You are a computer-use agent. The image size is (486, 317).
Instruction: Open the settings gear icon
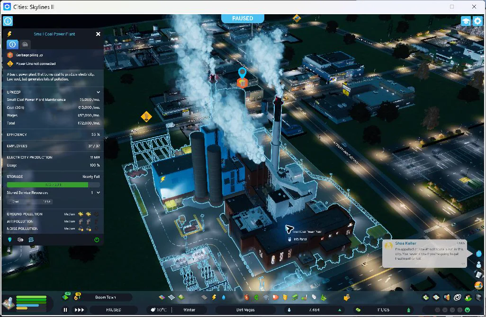(477, 21)
